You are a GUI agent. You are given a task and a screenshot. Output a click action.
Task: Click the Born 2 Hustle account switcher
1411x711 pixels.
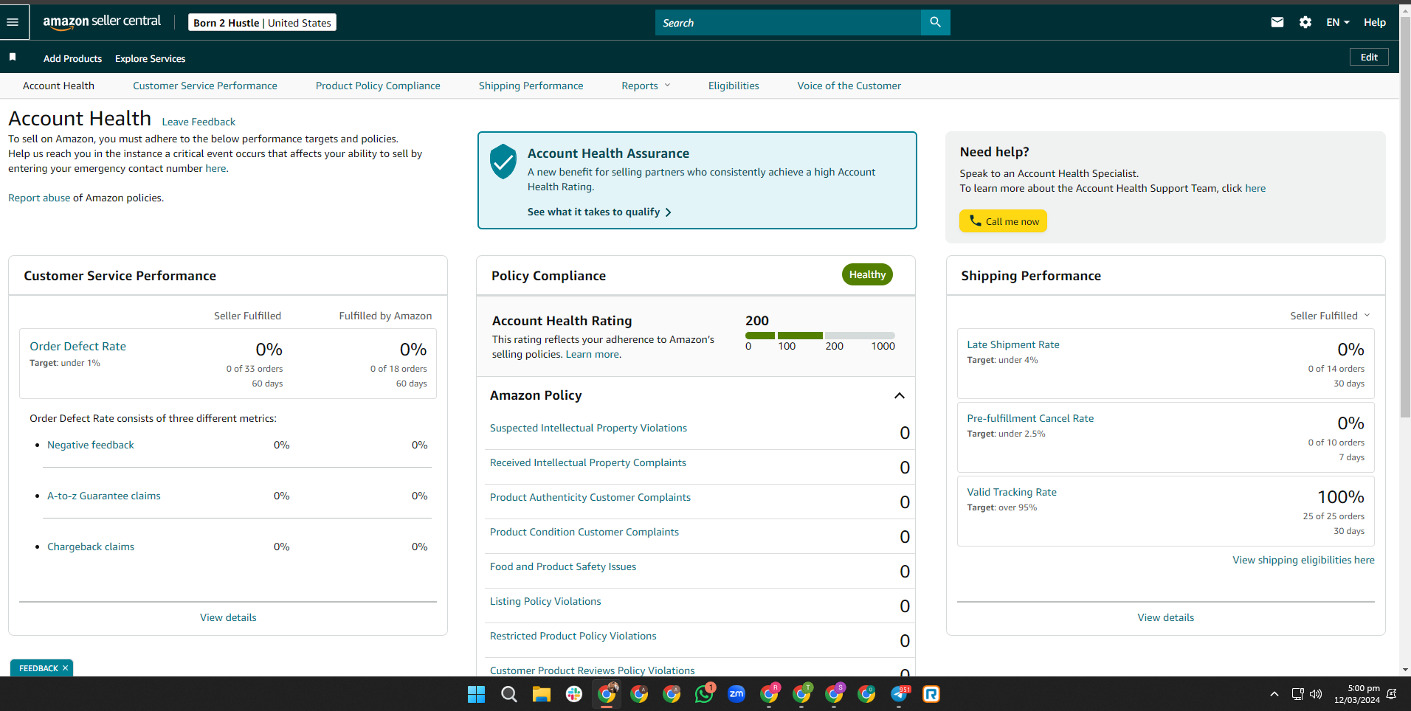pos(262,22)
